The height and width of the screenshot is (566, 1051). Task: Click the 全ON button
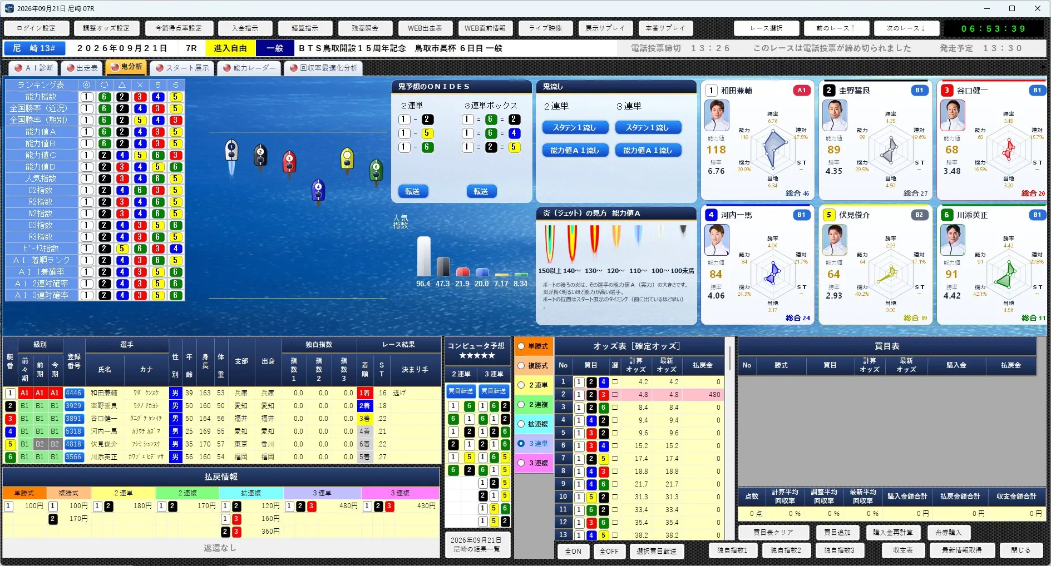tap(573, 551)
